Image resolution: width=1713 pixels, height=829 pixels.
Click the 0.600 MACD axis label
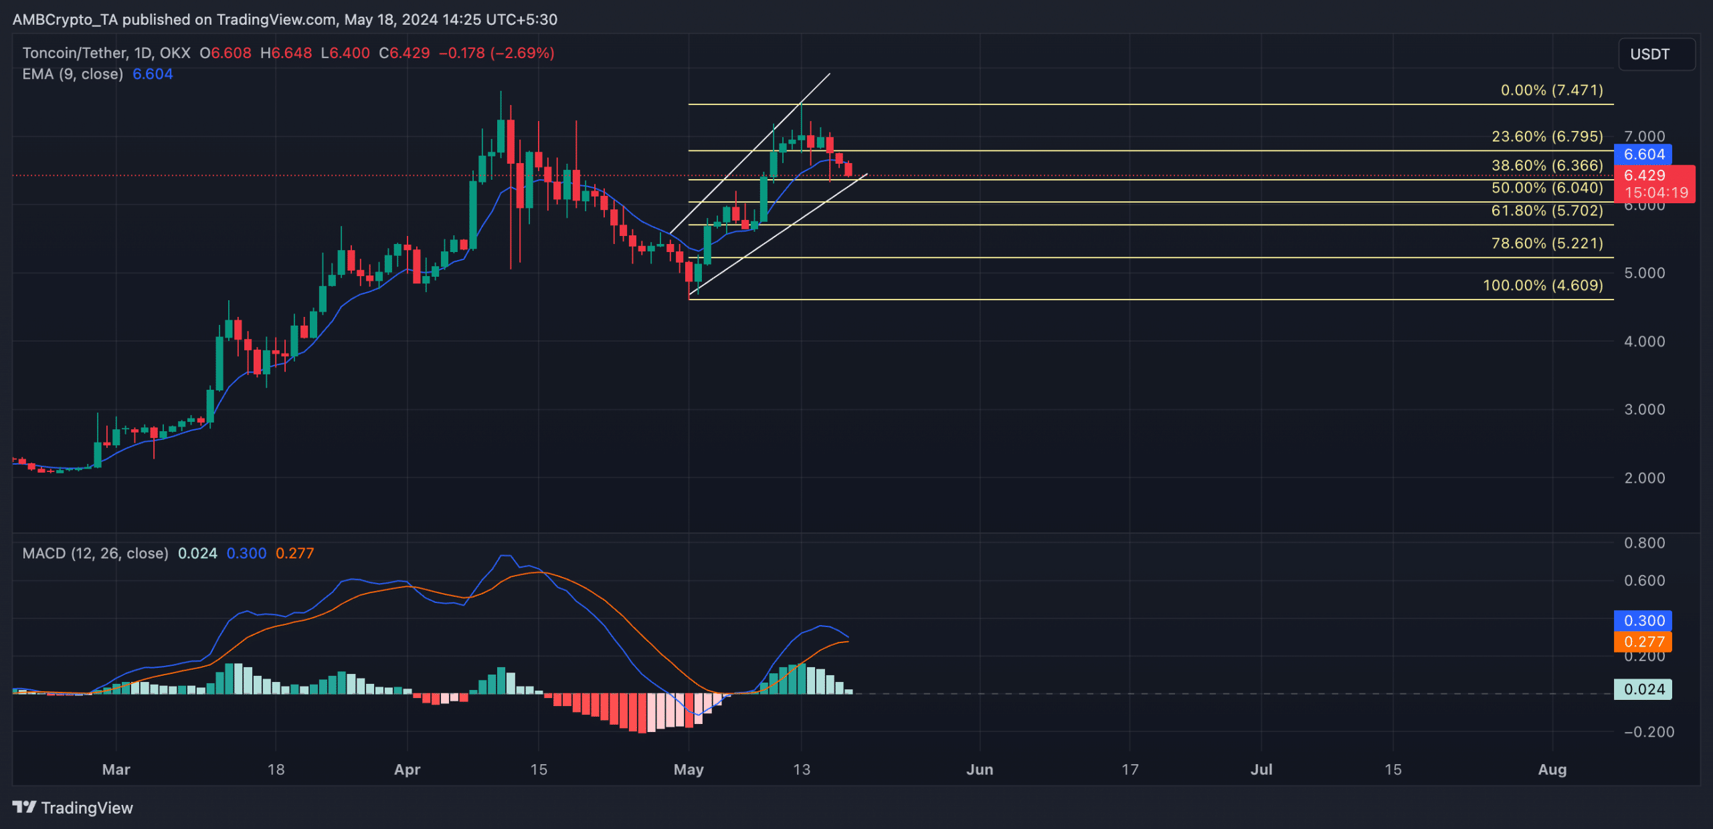[1644, 580]
